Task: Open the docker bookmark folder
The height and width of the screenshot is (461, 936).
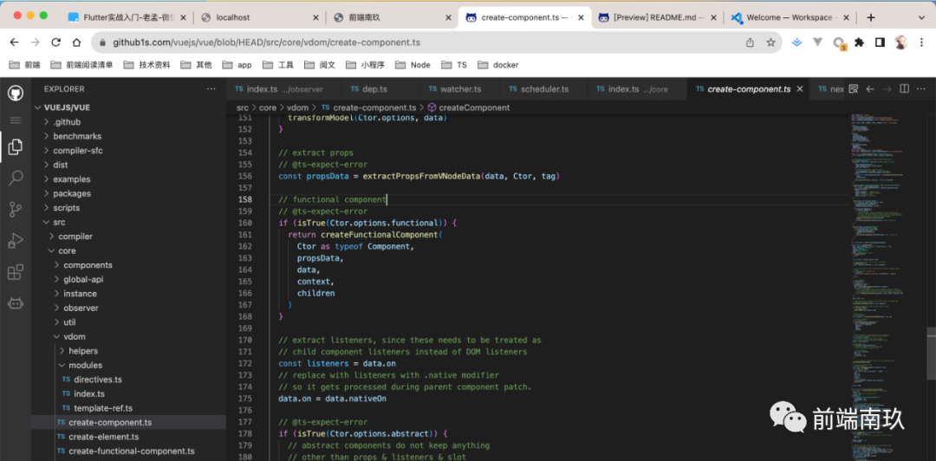Action: 498,65
